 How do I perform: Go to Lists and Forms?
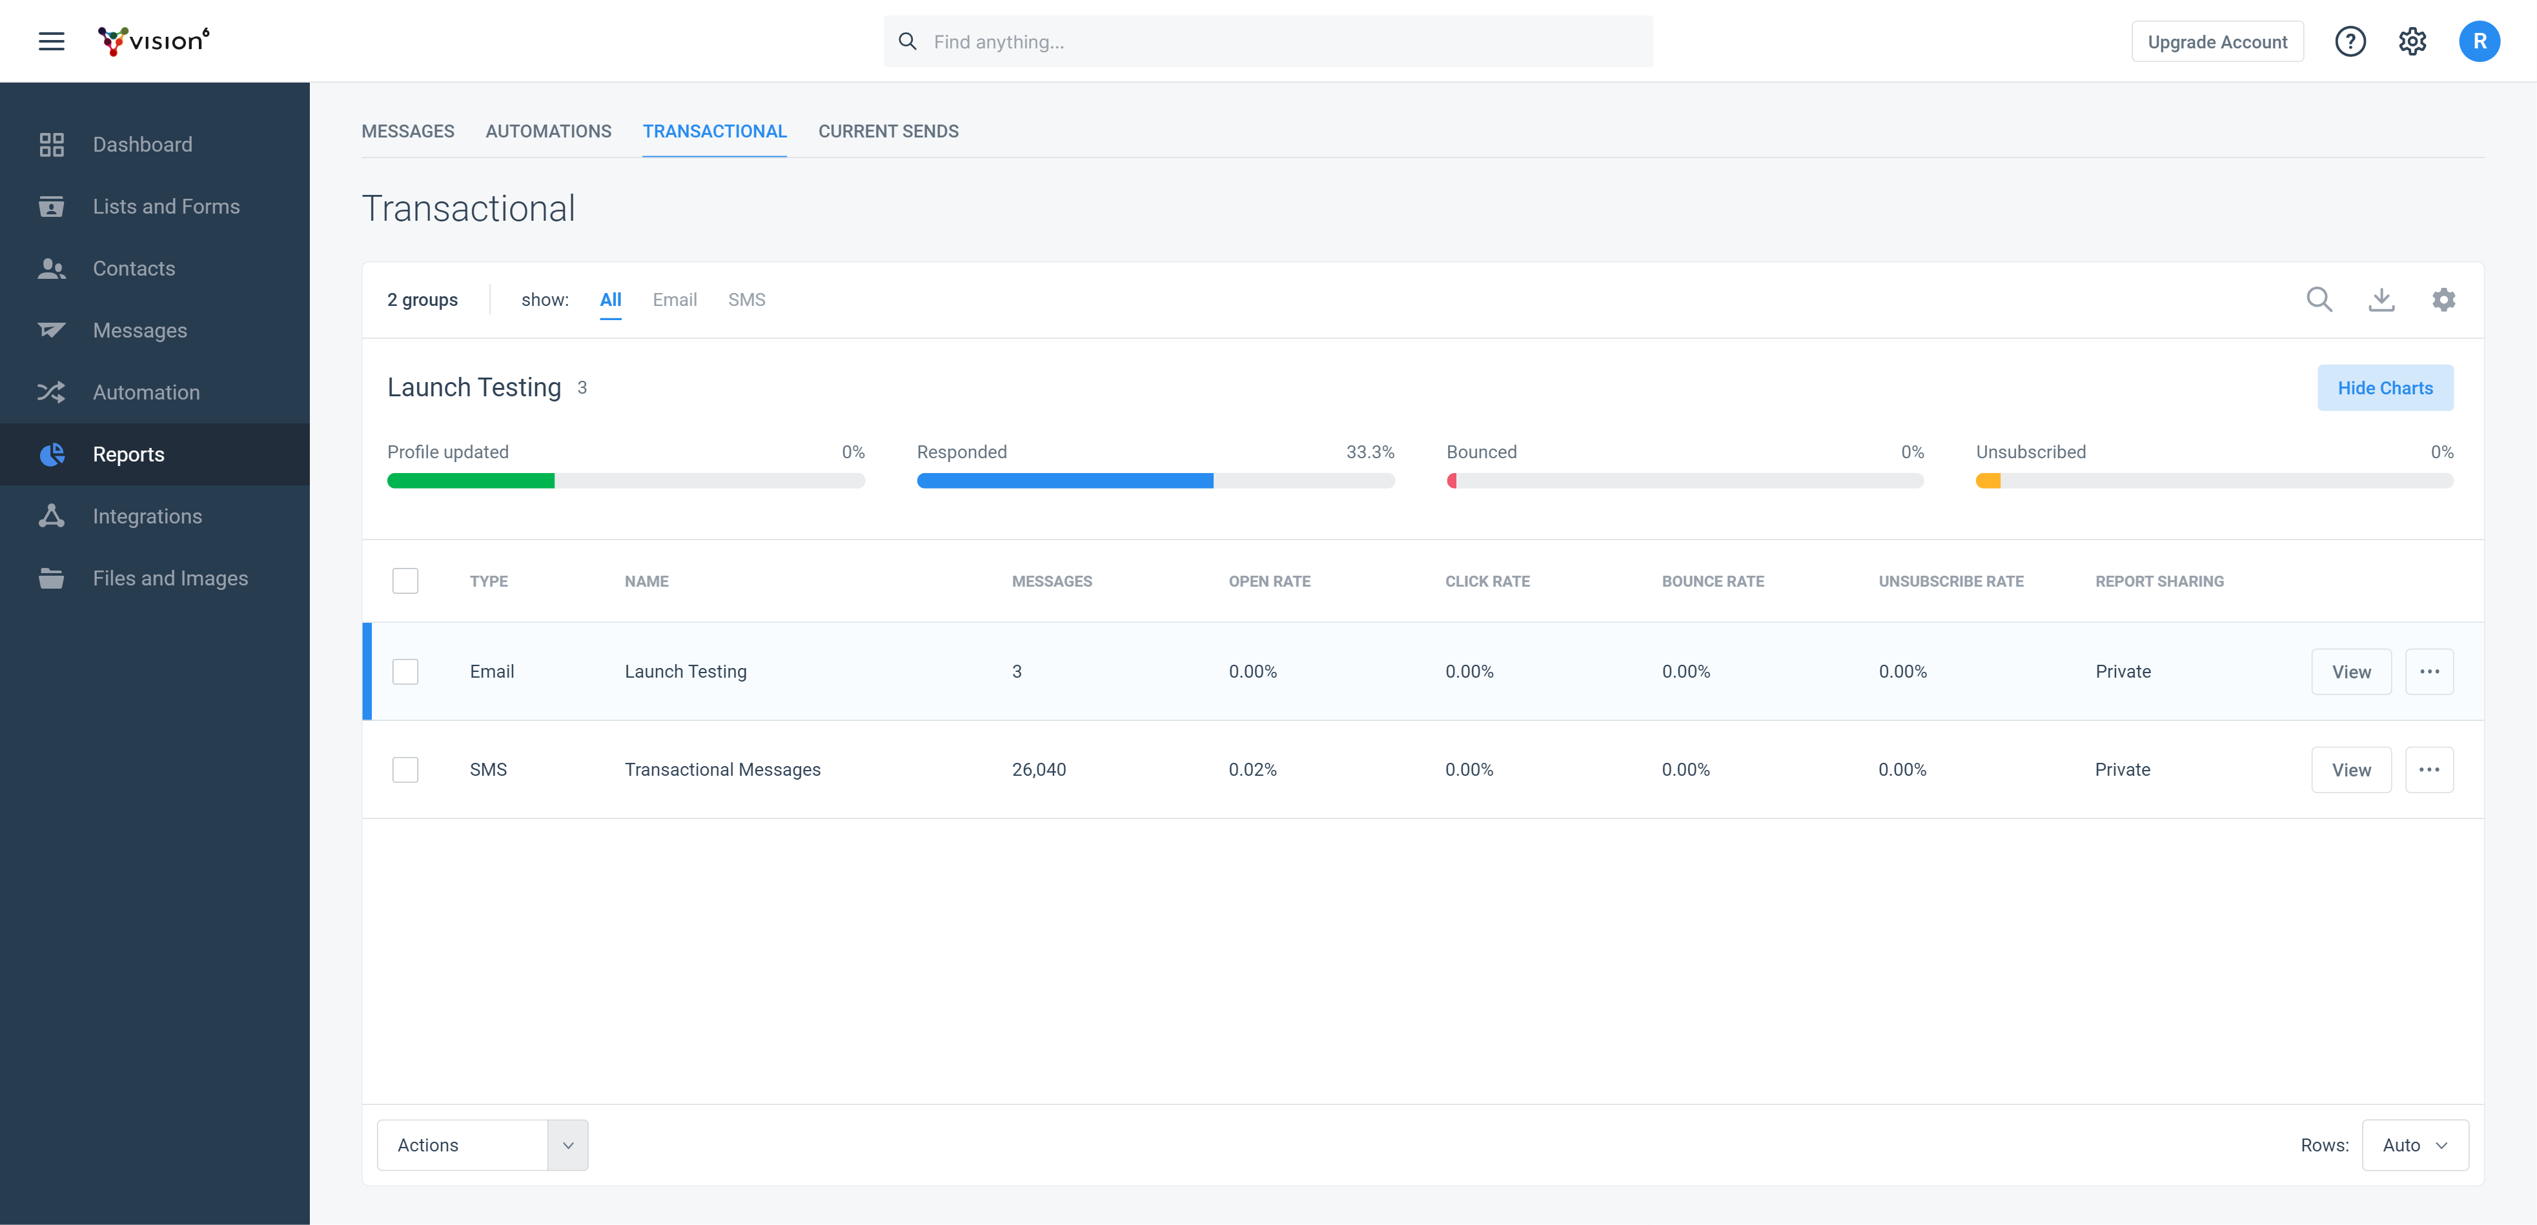tap(167, 207)
